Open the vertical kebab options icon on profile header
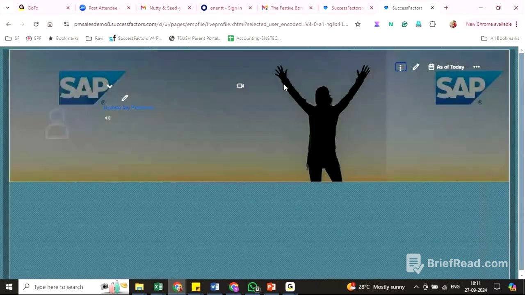 point(400,67)
